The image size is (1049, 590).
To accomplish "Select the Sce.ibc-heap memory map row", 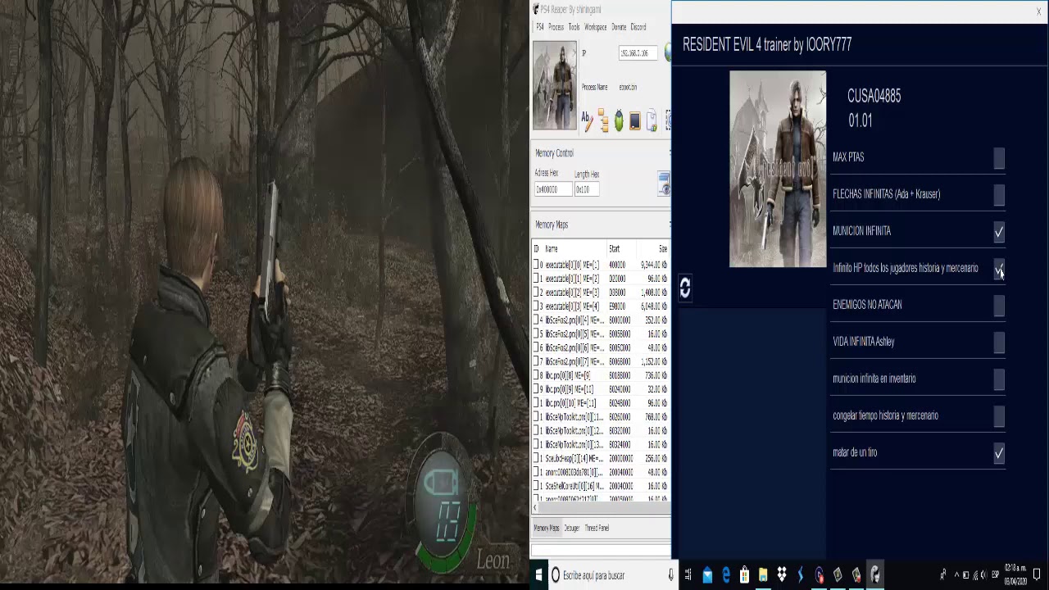I will click(x=601, y=458).
